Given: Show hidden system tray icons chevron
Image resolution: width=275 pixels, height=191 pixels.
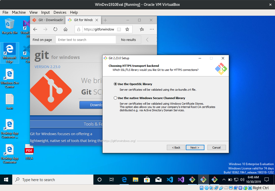Looking at the screenshot, I should [x=224, y=180].
